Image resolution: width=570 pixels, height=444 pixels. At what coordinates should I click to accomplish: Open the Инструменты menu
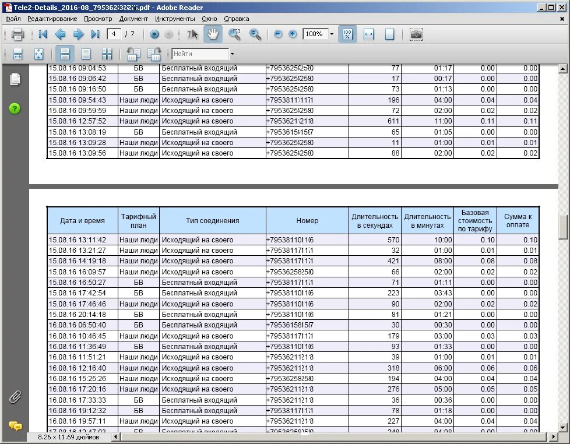pos(175,19)
